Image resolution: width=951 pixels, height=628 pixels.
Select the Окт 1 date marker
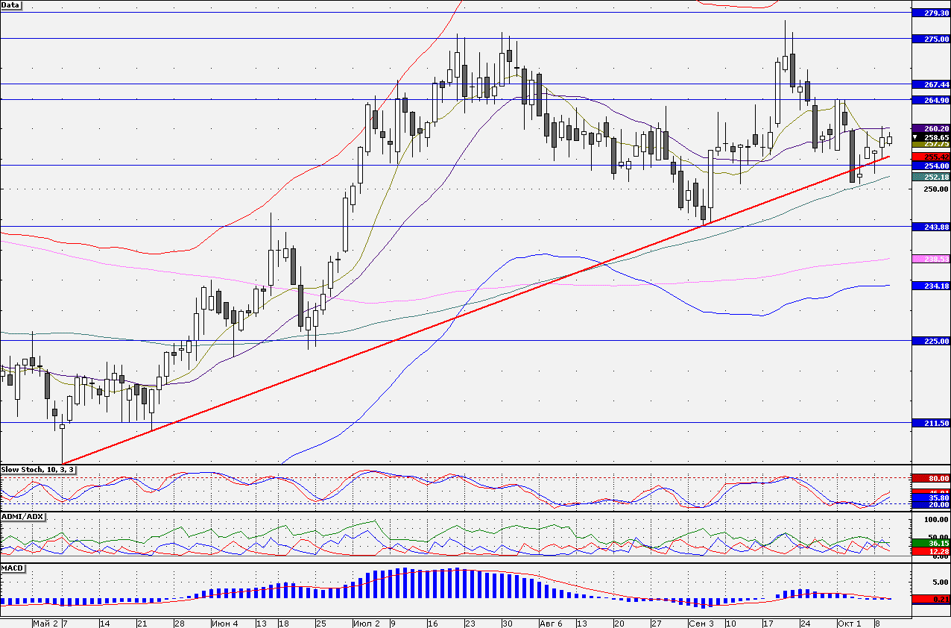click(x=848, y=623)
